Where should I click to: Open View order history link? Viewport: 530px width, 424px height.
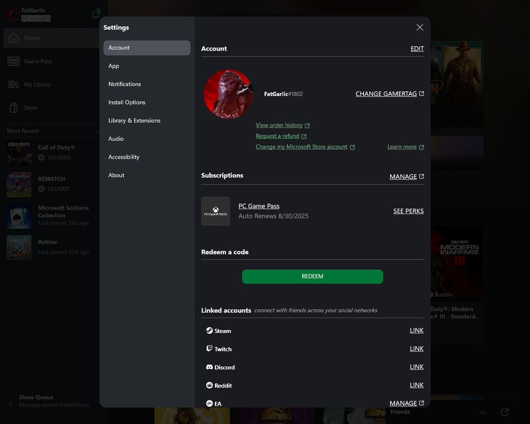click(x=283, y=125)
